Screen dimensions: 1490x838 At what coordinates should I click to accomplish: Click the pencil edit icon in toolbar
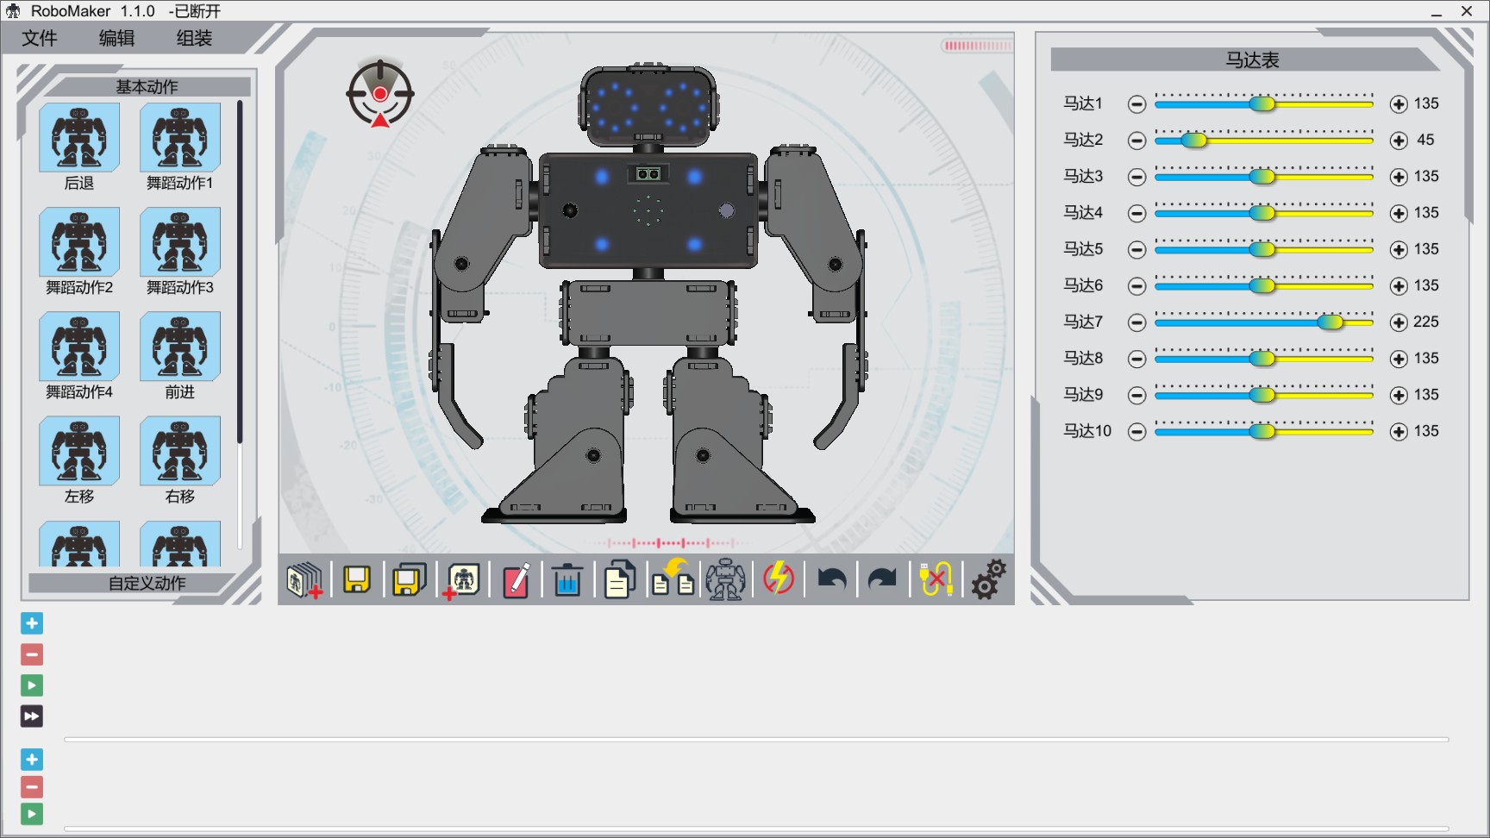(516, 579)
